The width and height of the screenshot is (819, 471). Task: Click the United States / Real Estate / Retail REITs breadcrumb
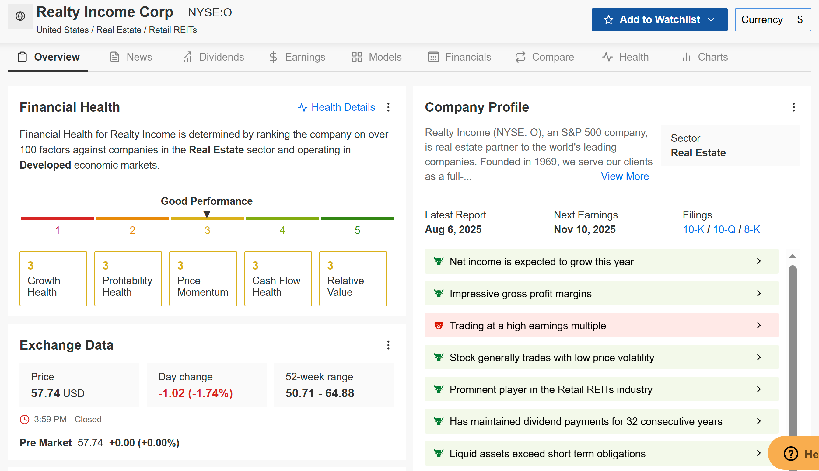[x=117, y=30]
